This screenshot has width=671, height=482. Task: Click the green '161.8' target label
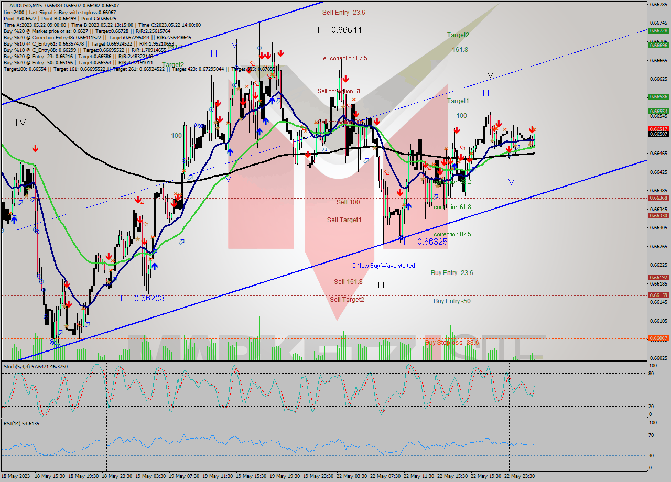pyautogui.click(x=460, y=49)
